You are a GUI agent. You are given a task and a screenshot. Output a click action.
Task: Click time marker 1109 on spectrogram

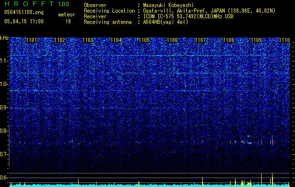257,40
